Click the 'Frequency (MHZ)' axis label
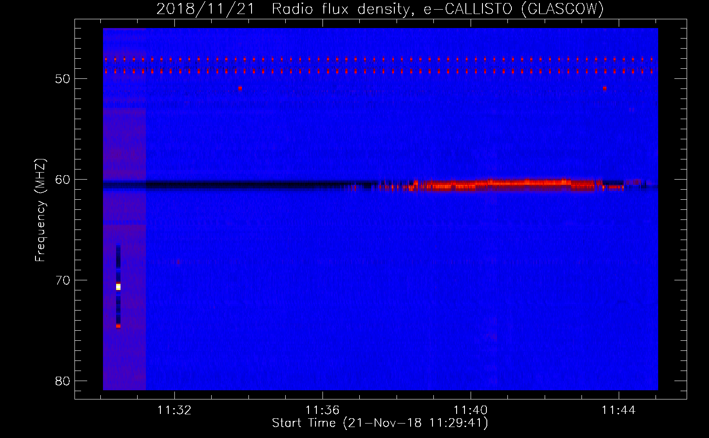Screen dimensions: 709x438 click(x=40, y=210)
